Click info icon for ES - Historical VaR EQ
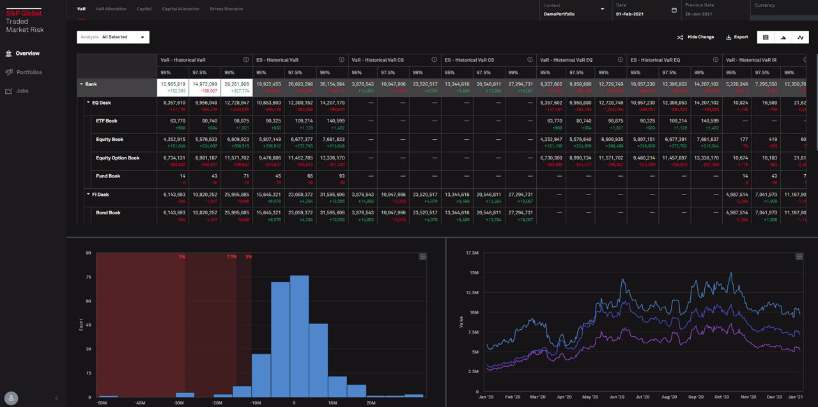This screenshot has width=818, height=407. 716,60
